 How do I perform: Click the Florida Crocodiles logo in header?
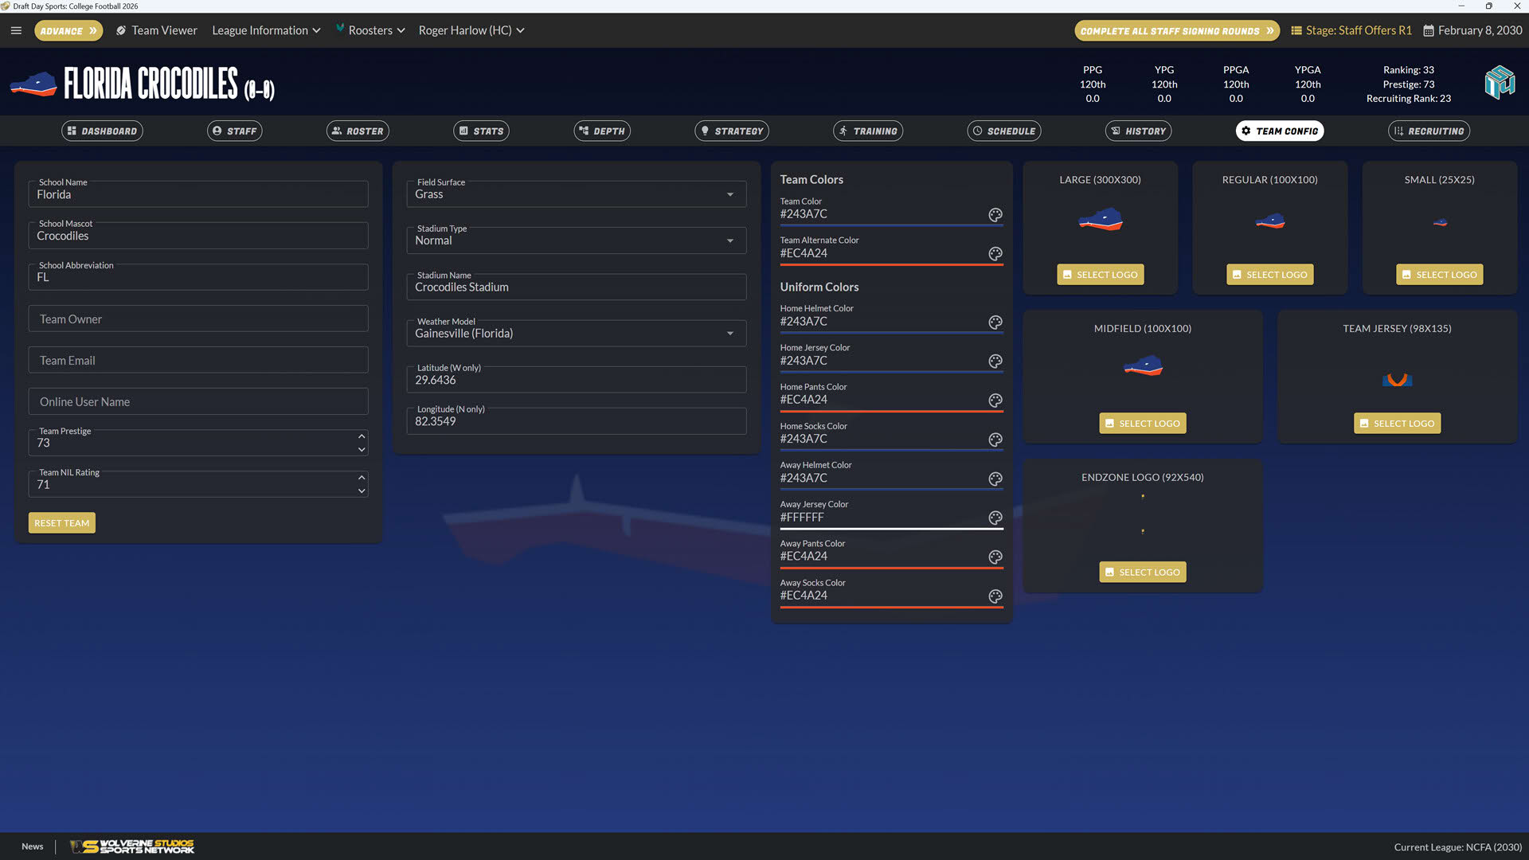pos(33,84)
